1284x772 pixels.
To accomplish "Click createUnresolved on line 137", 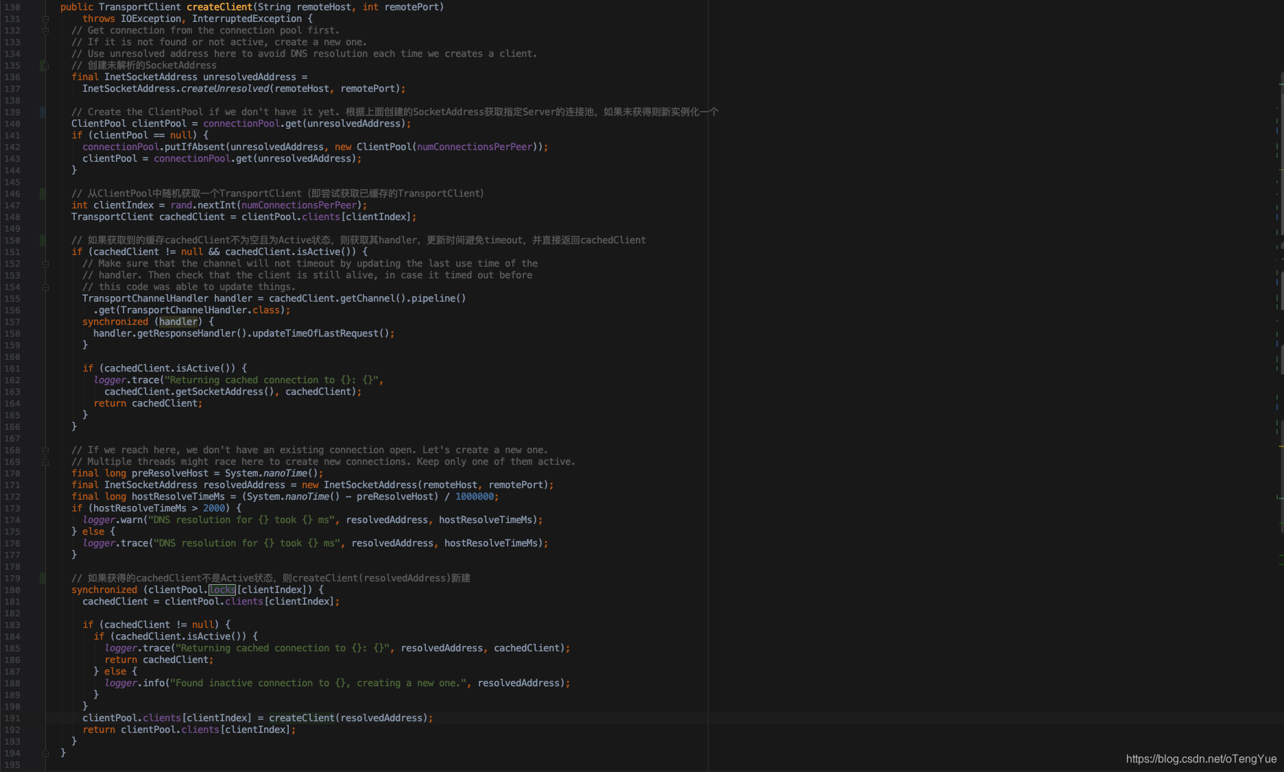I will (x=225, y=88).
